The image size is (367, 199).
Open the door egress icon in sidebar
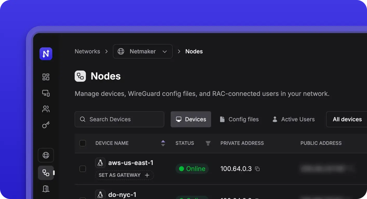click(46, 189)
